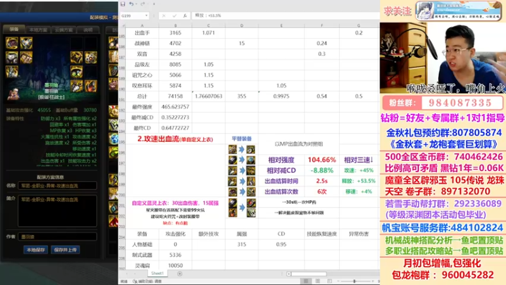Expand the Name Box dropdown showing G199
This screenshot has width=506, height=285.
146,15
